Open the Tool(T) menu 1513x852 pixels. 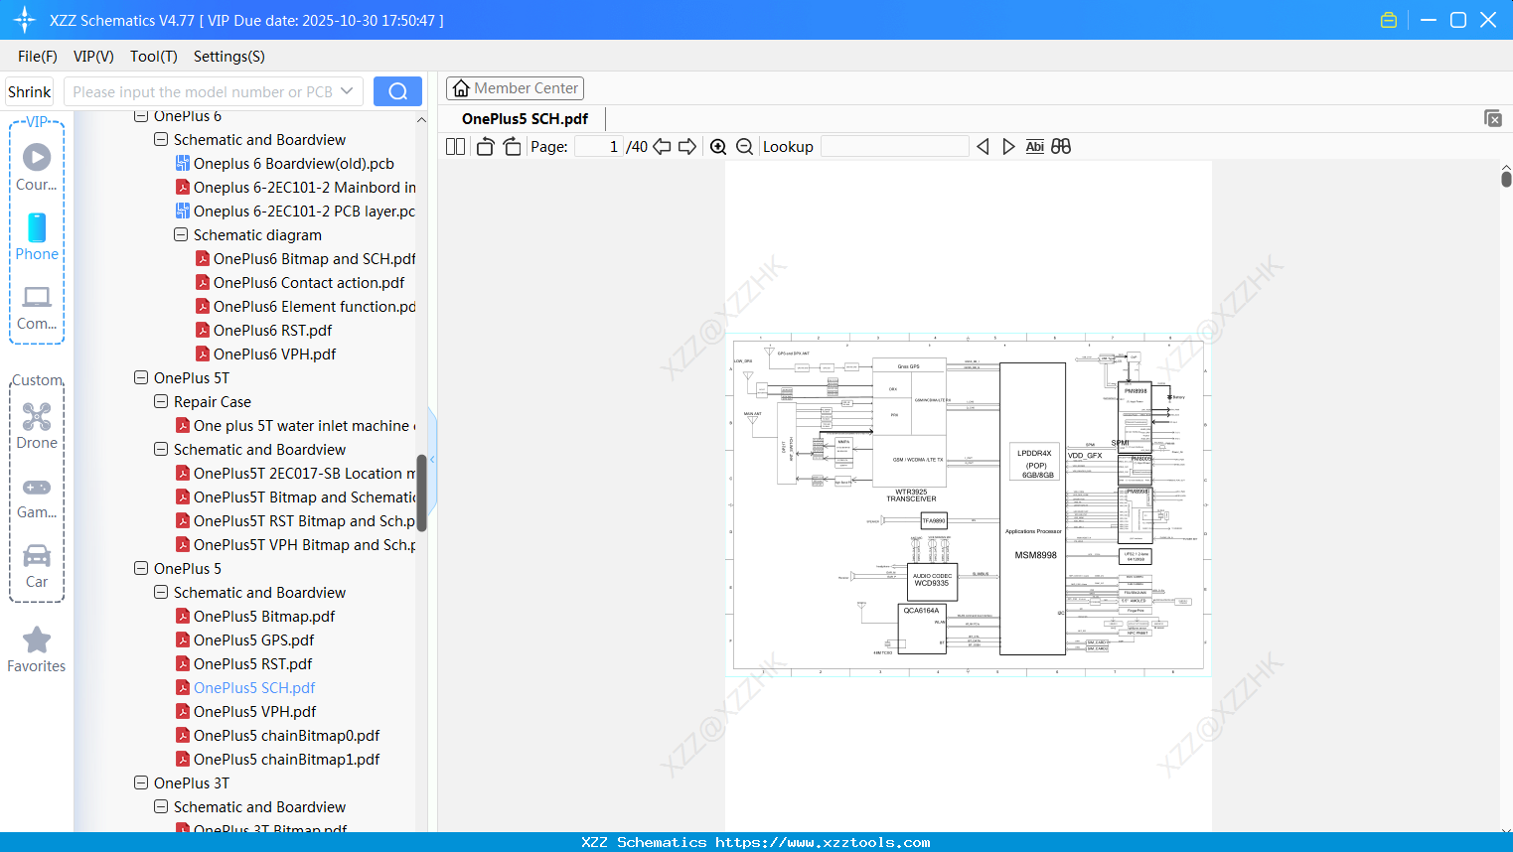point(154,57)
